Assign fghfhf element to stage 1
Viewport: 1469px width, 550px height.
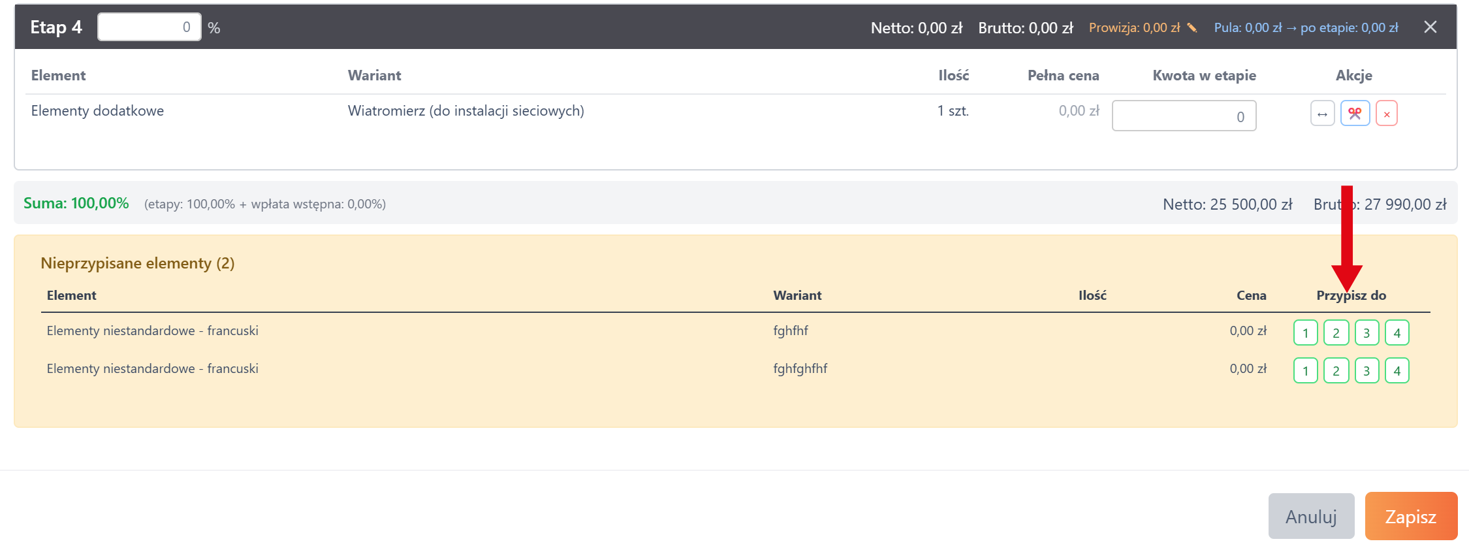[x=1305, y=333]
